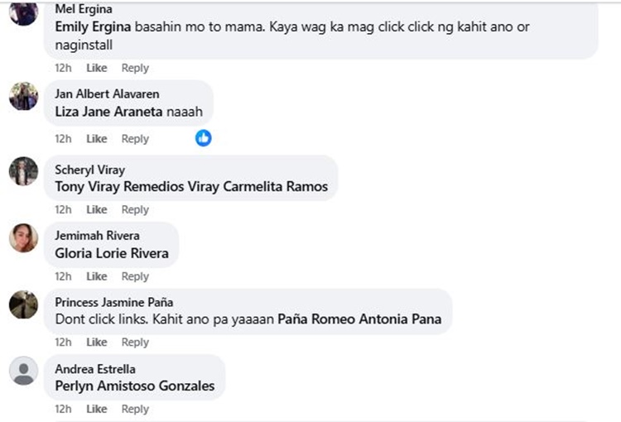Screen dimensions: 621x422
Task: Click the blue thumbs-up reaction icon
Action: click(203, 138)
